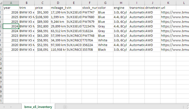Select the price cell $63,200
Viewport: 189px width, 109px height.
pos(43,36)
